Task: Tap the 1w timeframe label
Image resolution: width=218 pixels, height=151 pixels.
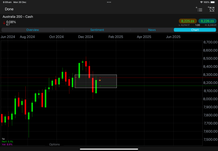Action: click(3, 139)
